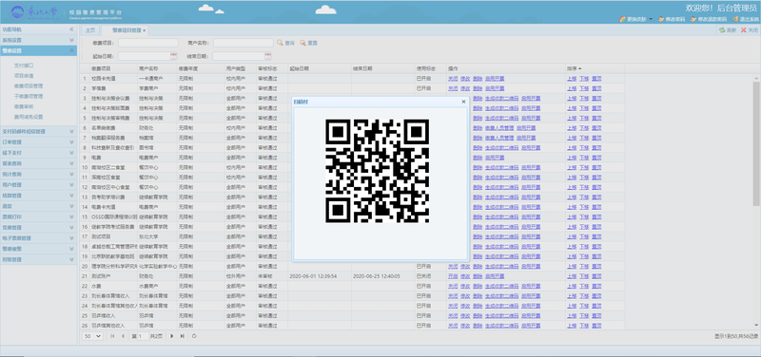Click 修改 link in row 1
This screenshot has width=761, height=357.
coord(465,79)
